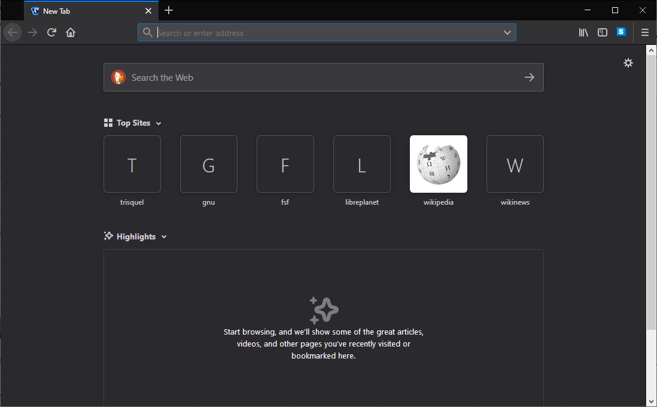
Task: Open the blue S extension icon
Action: point(621,32)
